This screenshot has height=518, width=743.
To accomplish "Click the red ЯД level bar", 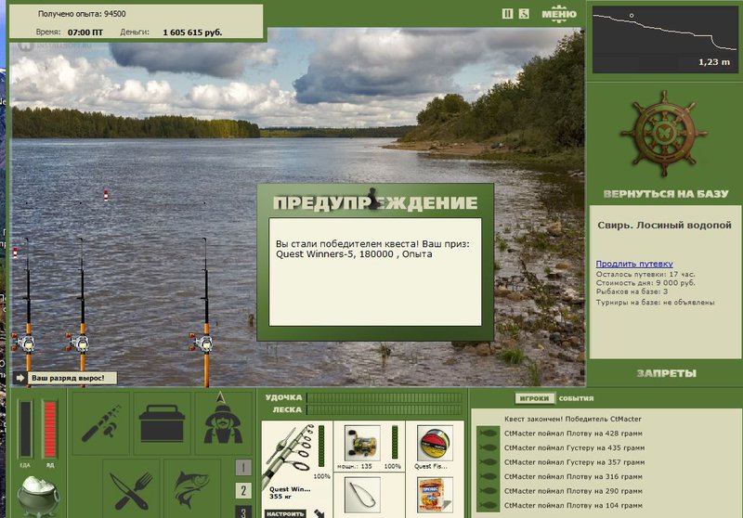I will click(x=50, y=429).
